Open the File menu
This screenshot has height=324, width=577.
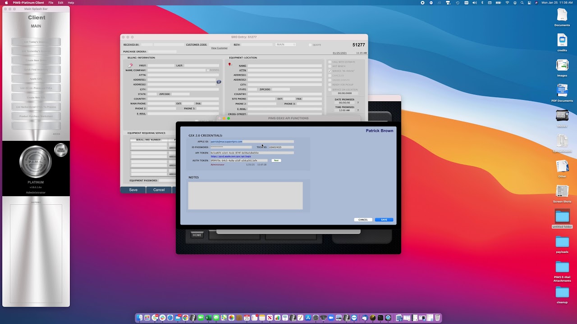(51, 3)
